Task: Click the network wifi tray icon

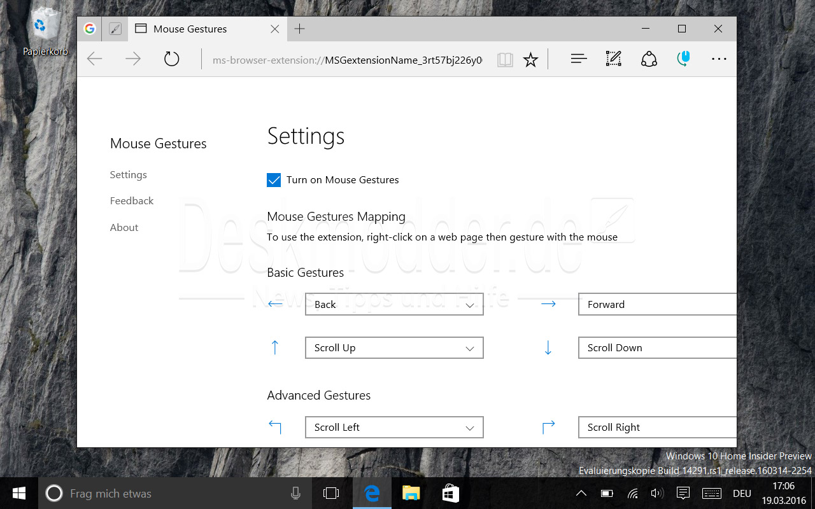Action: (x=632, y=493)
